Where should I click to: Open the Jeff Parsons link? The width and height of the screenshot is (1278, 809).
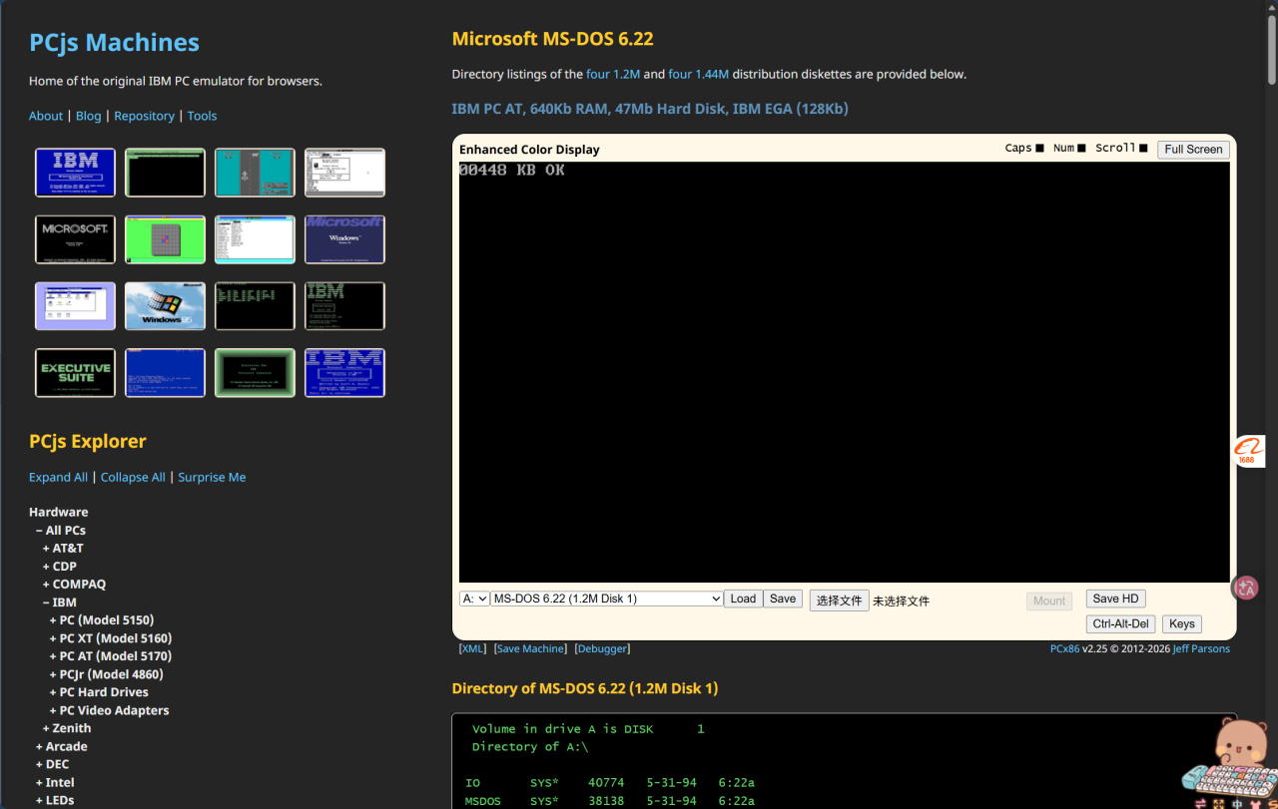tap(1201, 649)
